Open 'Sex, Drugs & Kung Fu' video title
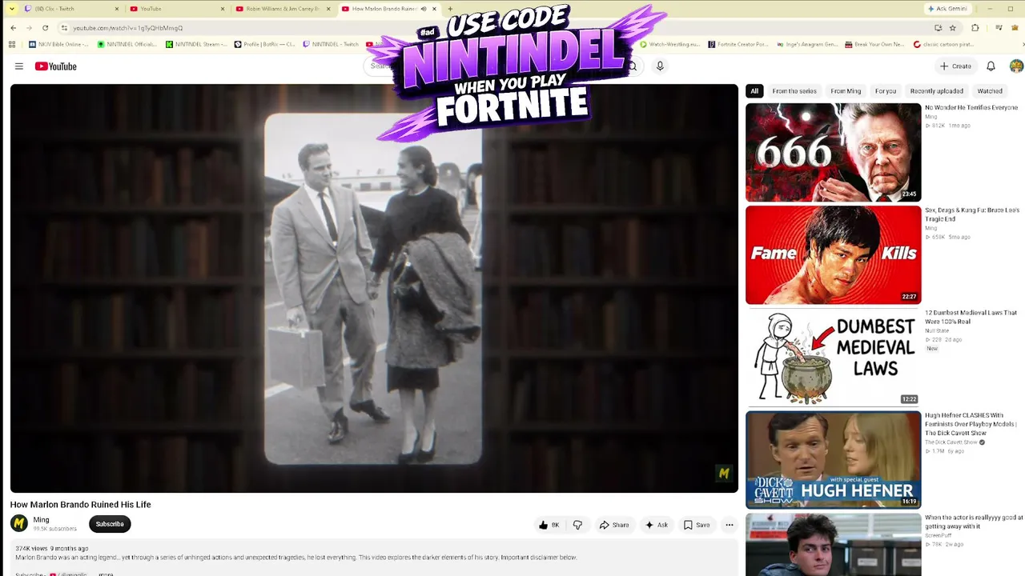This screenshot has height=576, width=1025. click(972, 214)
